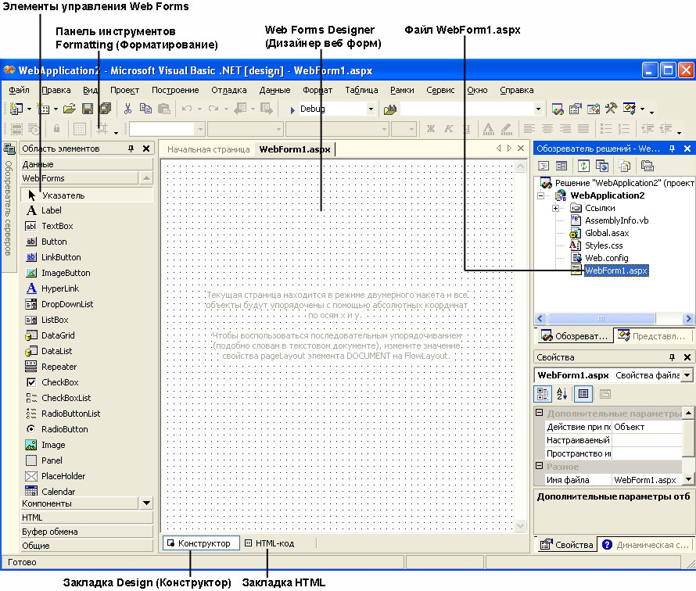Open the Undo history dropdown arrow
This screenshot has height=591, width=696.
coord(199,109)
